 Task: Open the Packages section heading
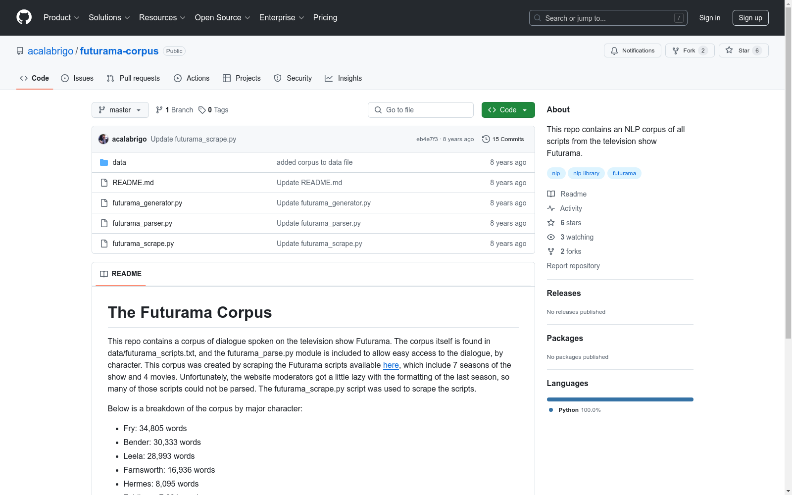[565, 338]
